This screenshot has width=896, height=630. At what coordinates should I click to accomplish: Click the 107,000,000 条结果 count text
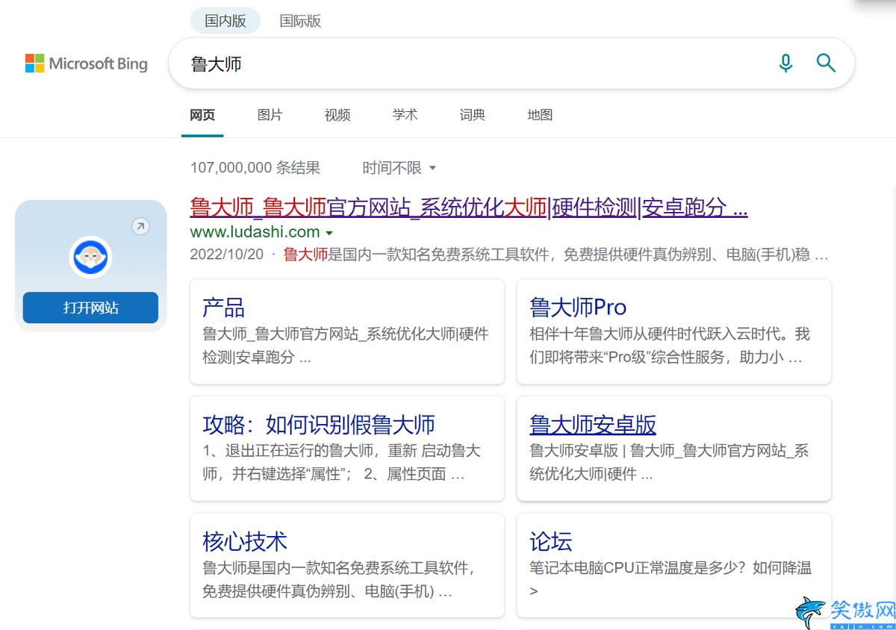pyautogui.click(x=255, y=168)
